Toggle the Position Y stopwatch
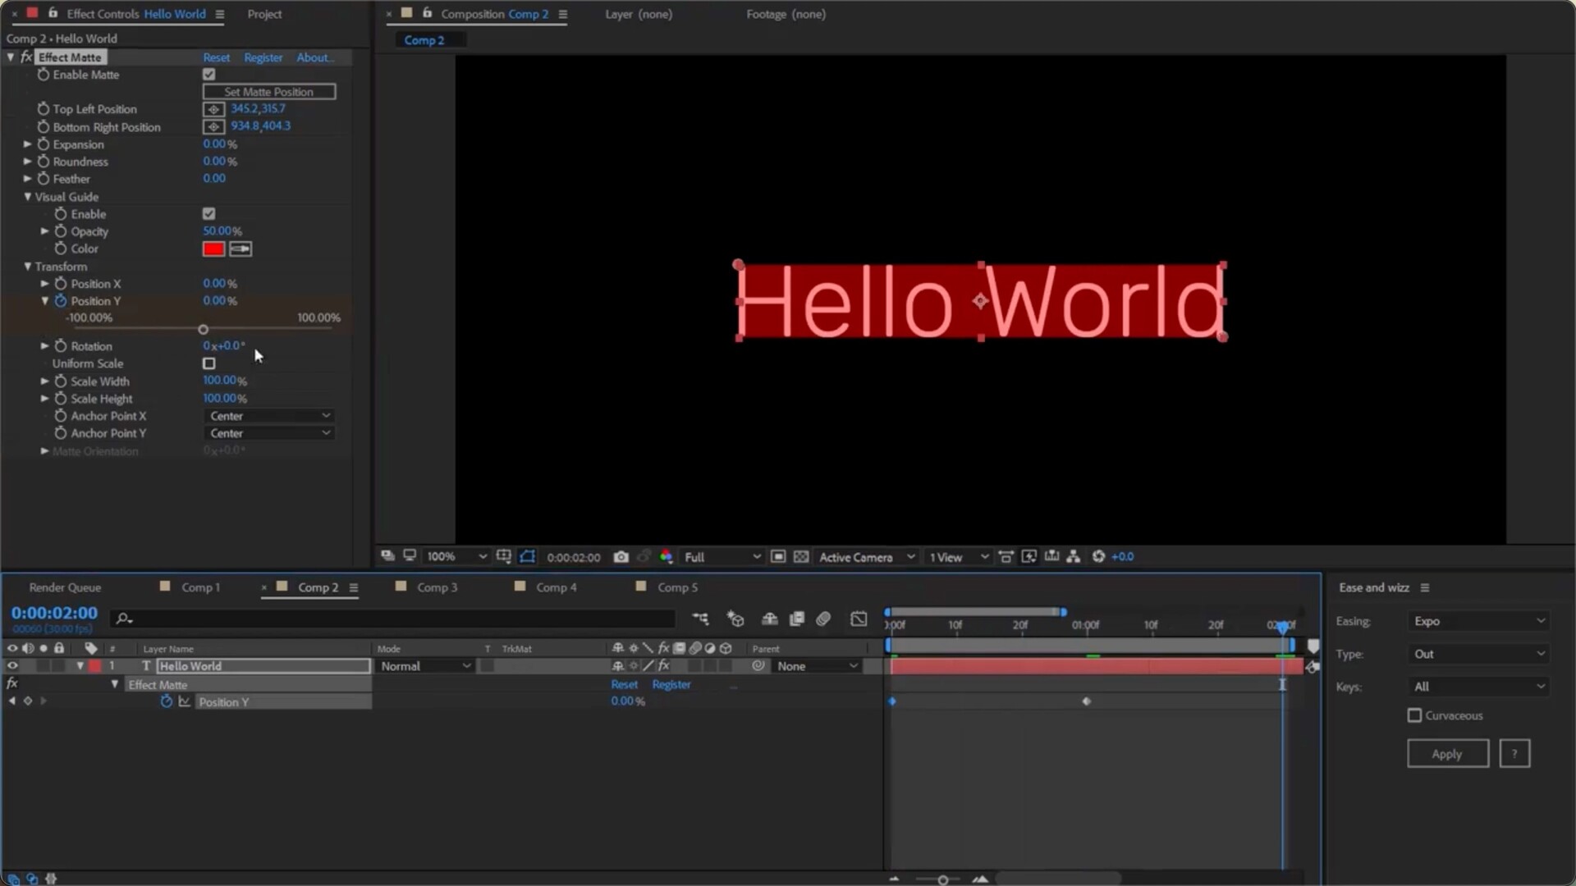 61,301
